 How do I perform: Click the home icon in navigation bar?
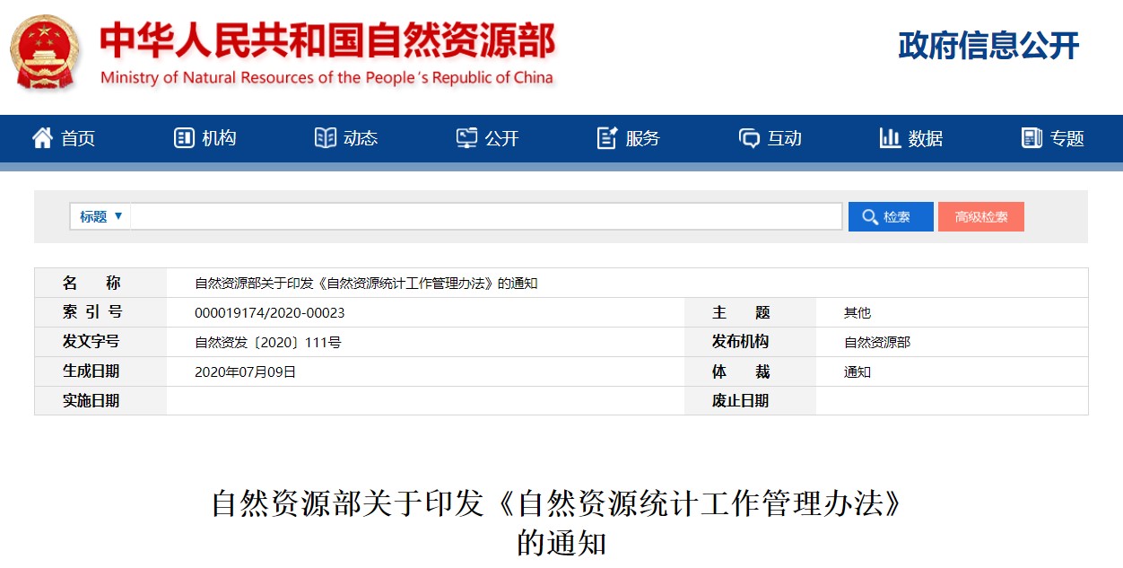(x=42, y=138)
